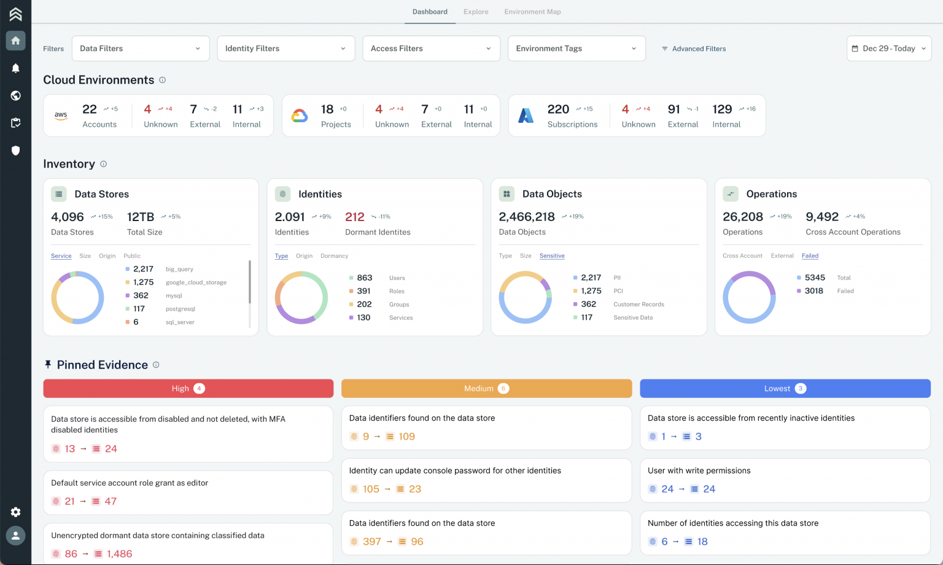Image resolution: width=943 pixels, height=565 pixels.
Task: Switch to the Explore tab
Action: point(476,12)
